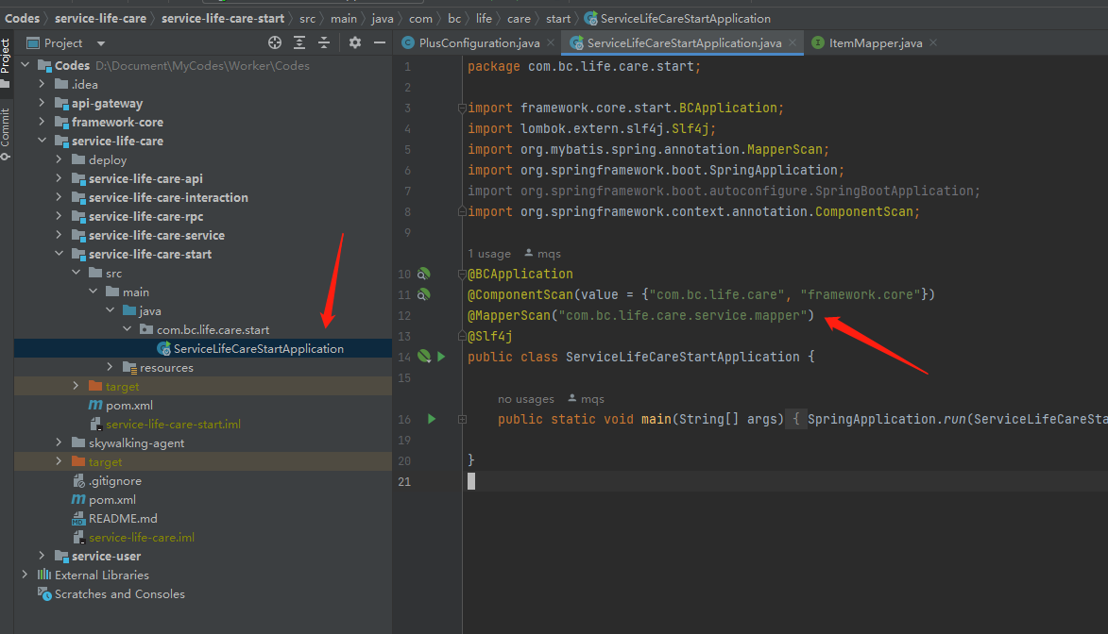Image resolution: width=1108 pixels, height=634 pixels.
Task: Expand the resources folder
Action: coord(111,367)
